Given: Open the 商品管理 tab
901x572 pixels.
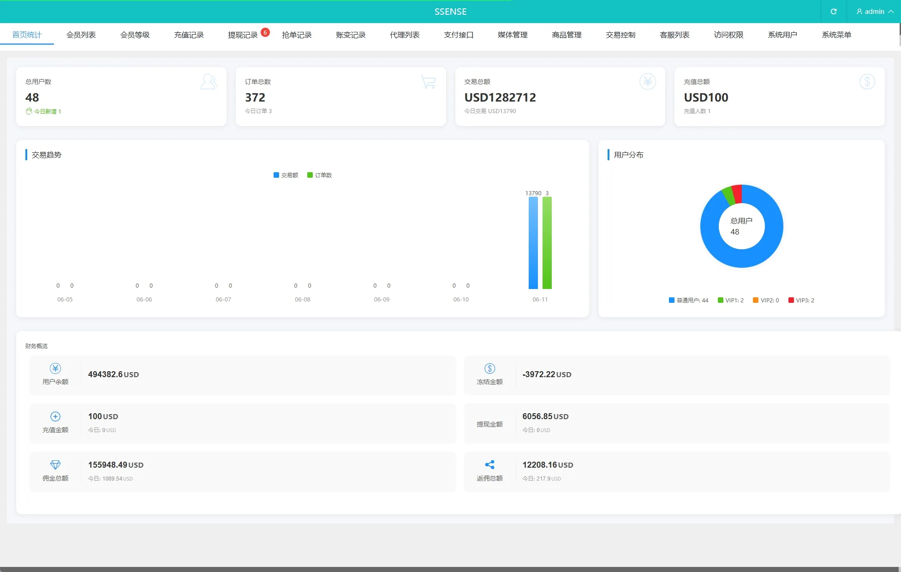Looking at the screenshot, I should (567, 35).
